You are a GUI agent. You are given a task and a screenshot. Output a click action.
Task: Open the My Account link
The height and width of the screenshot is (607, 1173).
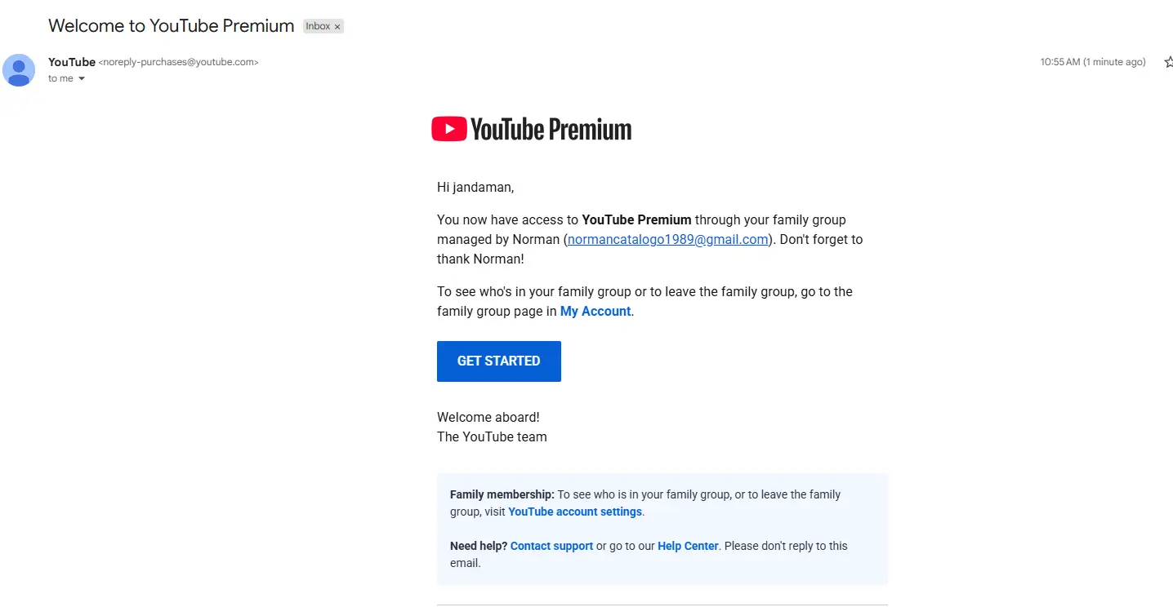(595, 311)
